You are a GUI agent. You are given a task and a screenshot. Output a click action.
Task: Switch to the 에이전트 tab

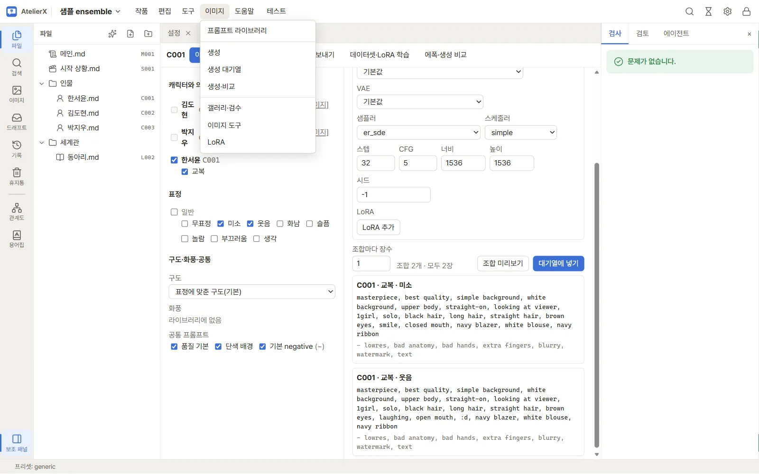(x=676, y=34)
